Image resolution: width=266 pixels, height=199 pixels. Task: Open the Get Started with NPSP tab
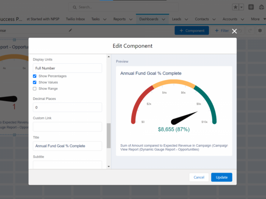tap(43, 19)
